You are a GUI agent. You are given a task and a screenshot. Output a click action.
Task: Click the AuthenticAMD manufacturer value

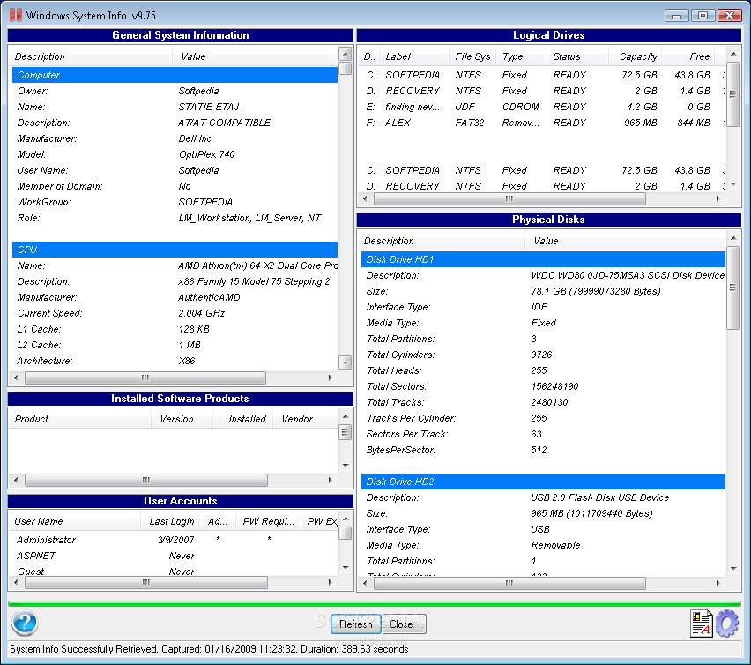(209, 297)
